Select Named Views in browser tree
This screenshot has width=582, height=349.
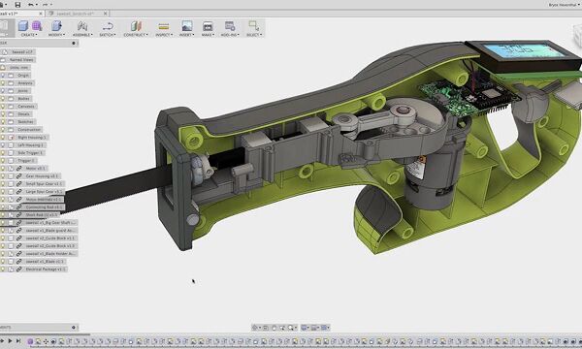tap(21, 60)
